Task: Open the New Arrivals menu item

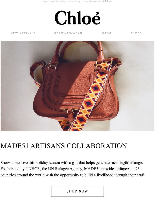Action: 23,33
